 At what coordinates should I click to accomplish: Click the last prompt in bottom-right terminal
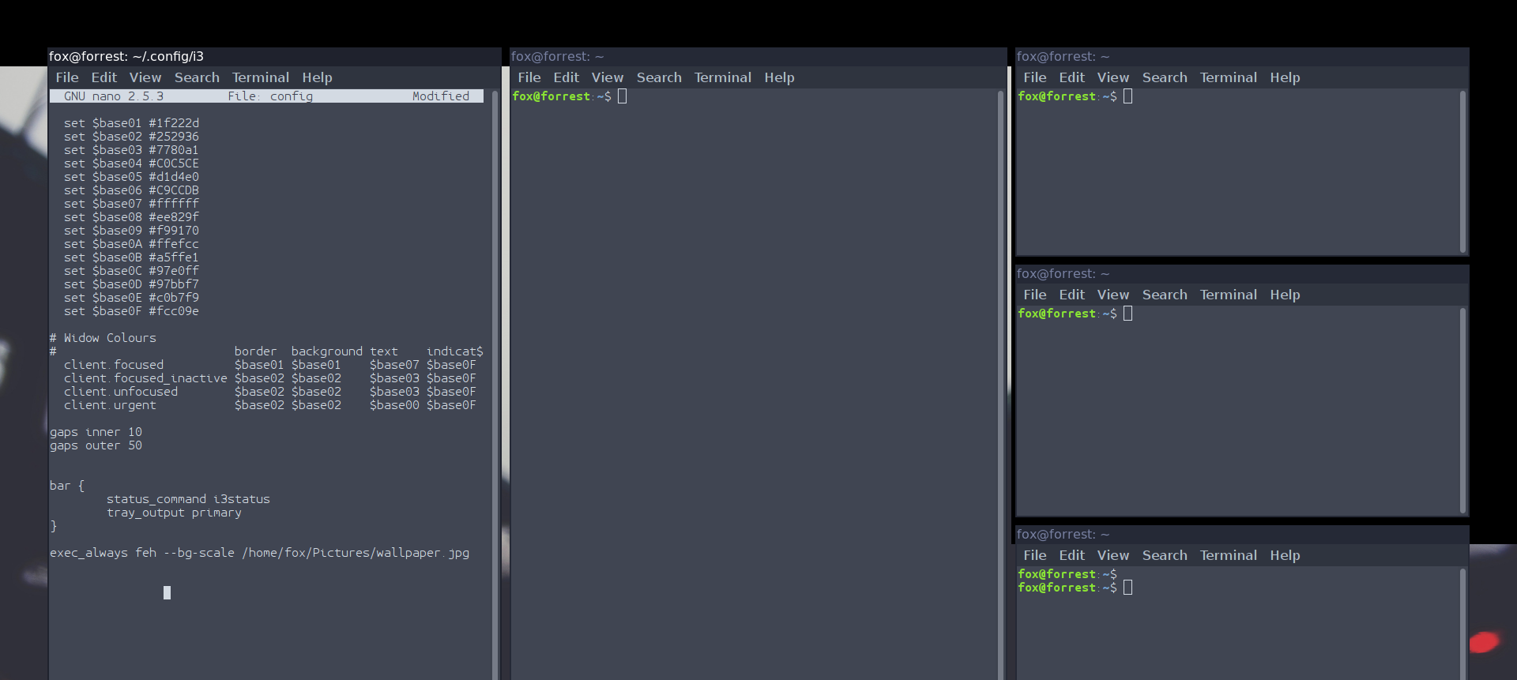click(x=1067, y=588)
